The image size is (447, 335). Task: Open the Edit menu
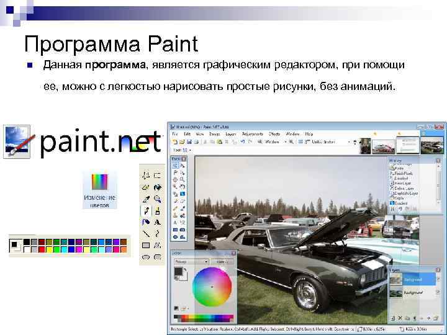[187, 133]
